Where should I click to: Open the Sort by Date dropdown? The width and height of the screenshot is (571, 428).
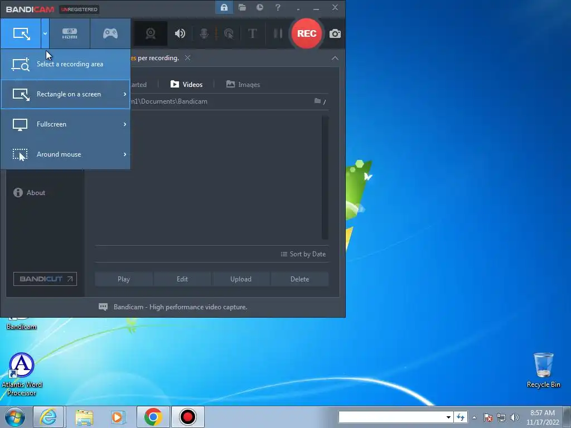(303, 254)
